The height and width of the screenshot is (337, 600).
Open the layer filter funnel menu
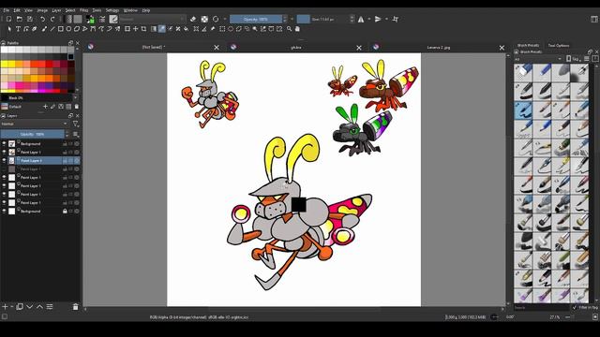76,124
